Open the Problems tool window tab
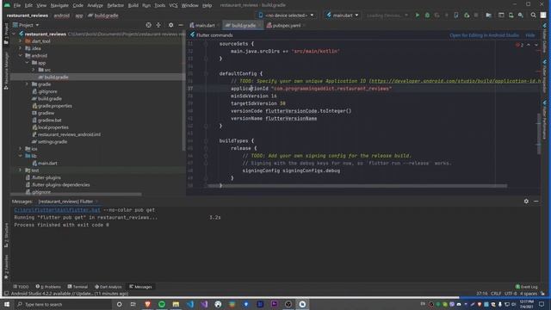Image resolution: width=551 pixels, height=310 pixels. coord(48,287)
